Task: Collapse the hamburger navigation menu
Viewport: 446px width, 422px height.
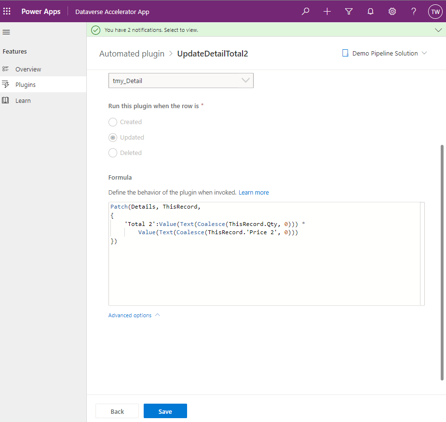Action: [x=6, y=32]
